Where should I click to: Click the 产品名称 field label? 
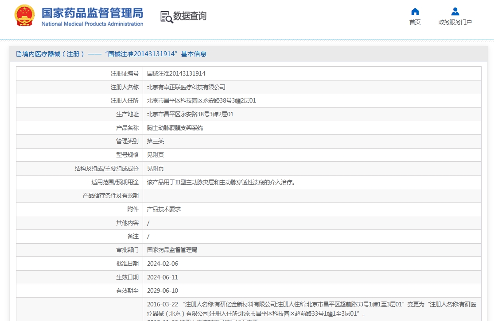(127, 128)
